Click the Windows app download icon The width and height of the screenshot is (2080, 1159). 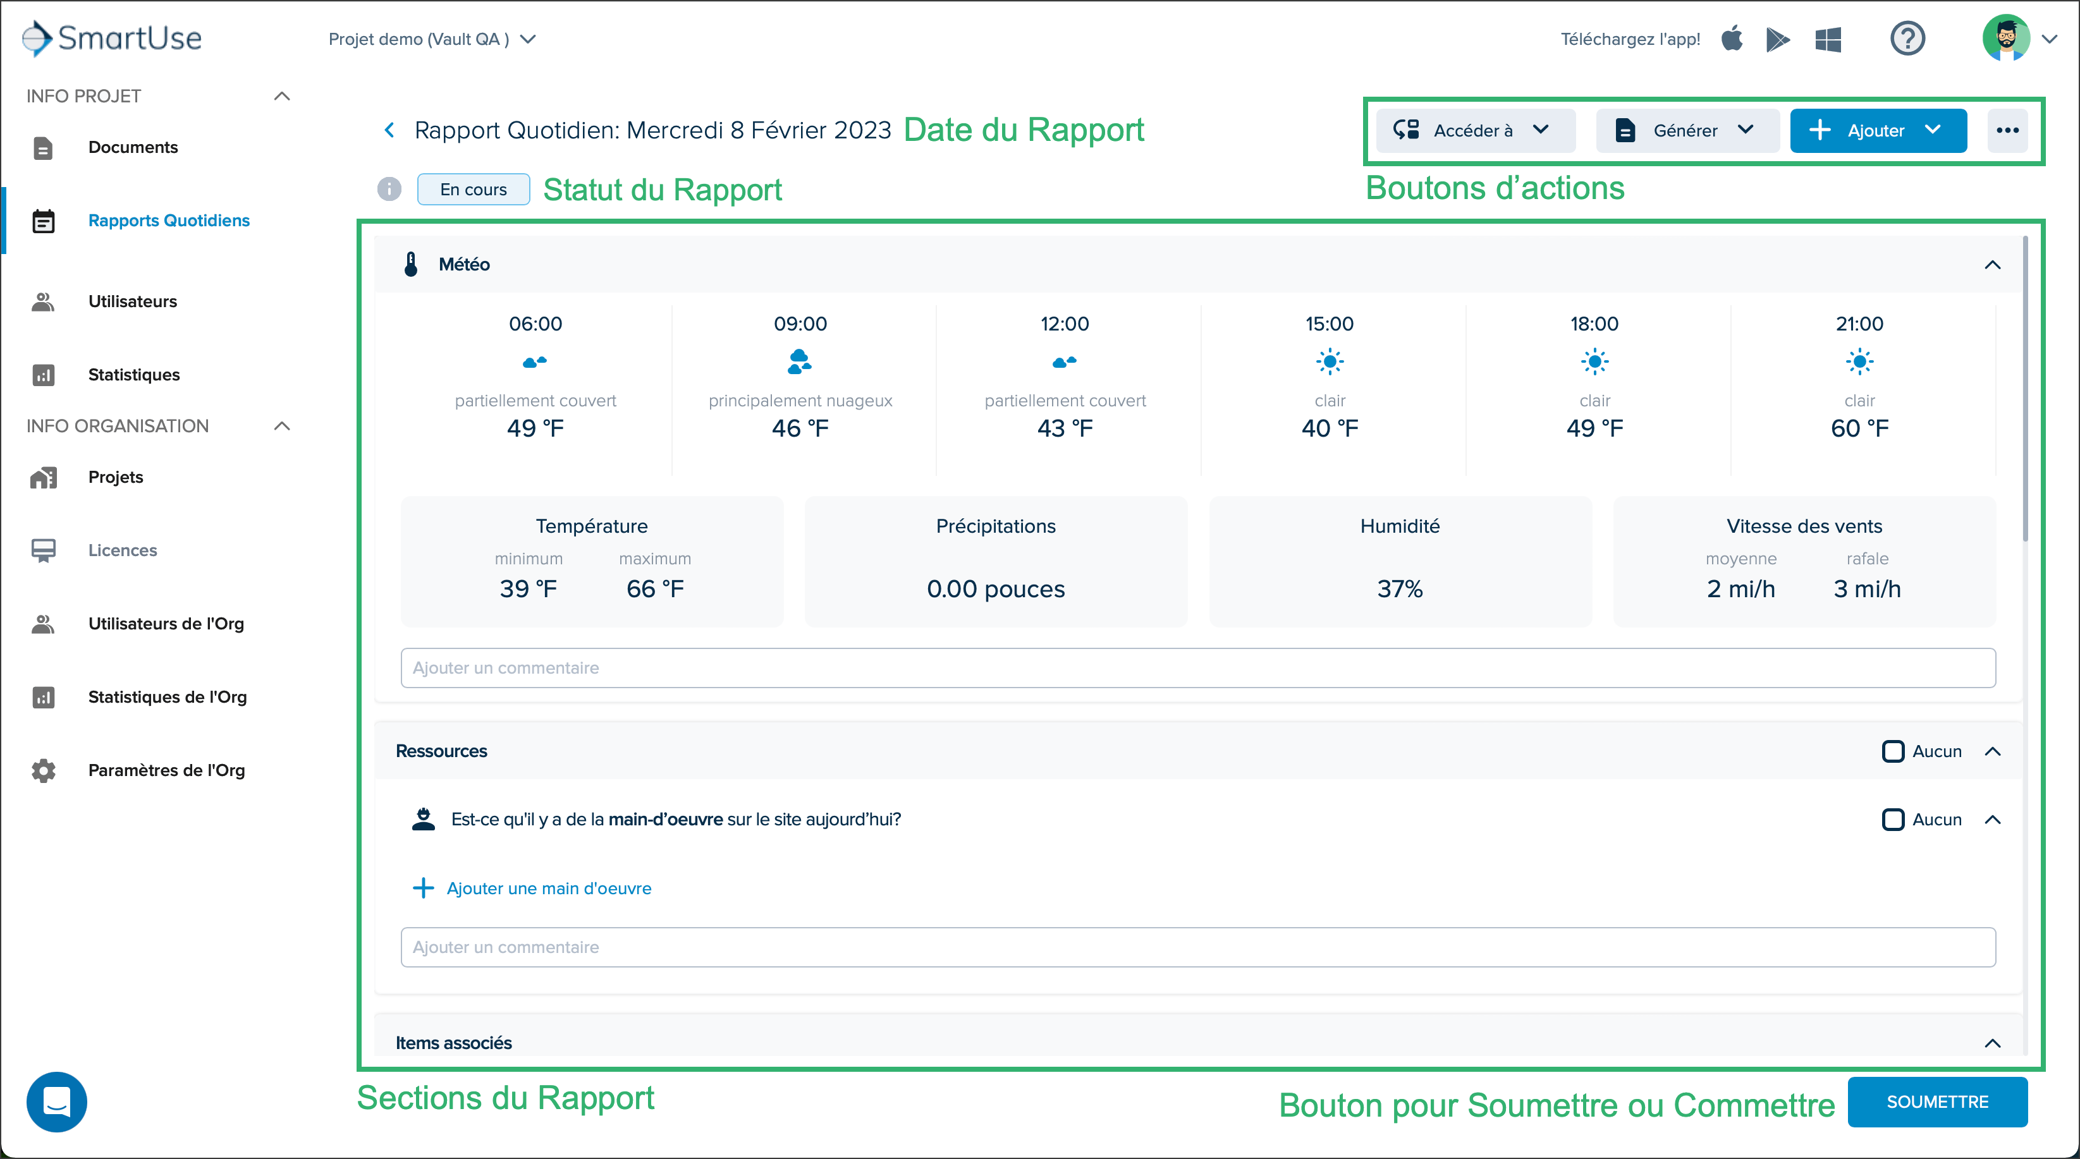click(x=1828, y=39)
